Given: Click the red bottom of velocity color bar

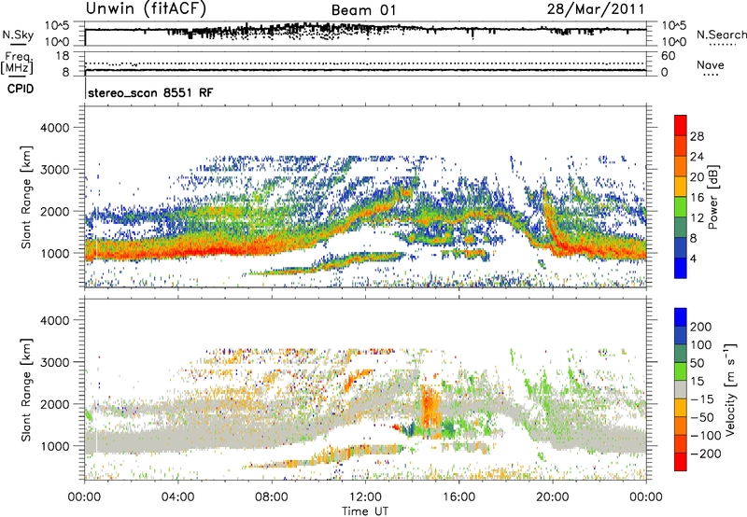Looking at the screenshot, I should point(681,462).
